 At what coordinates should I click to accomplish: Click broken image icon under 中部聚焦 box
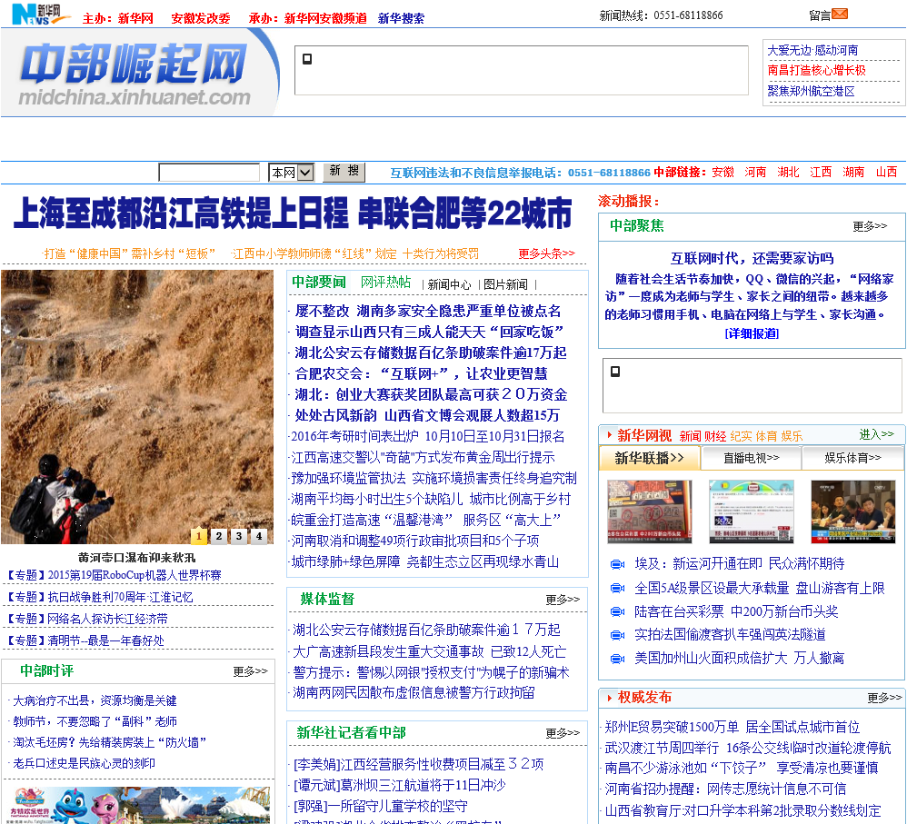click(615, 372)
